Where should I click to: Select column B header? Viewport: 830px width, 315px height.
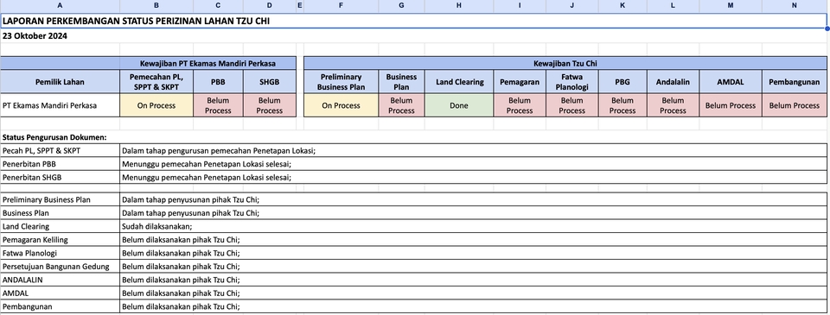tap(156, 6)
